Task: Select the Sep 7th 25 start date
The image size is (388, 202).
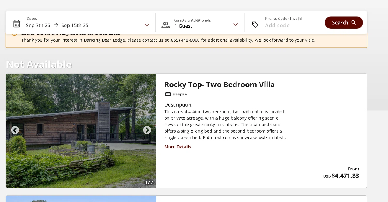Action: coord(38,25)
